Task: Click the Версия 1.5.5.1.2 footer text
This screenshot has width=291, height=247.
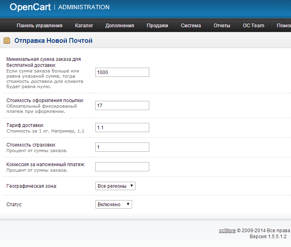Action: pos(268,237)
